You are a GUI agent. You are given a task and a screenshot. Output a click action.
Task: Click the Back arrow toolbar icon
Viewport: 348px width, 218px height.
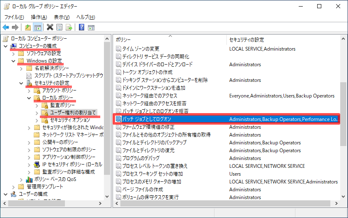[x=6, y=28]
